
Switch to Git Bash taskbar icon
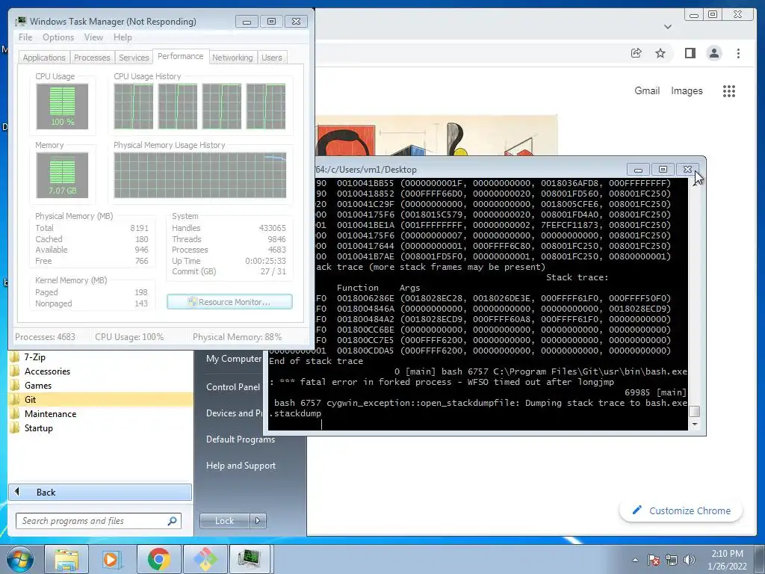tap(205, 559)
